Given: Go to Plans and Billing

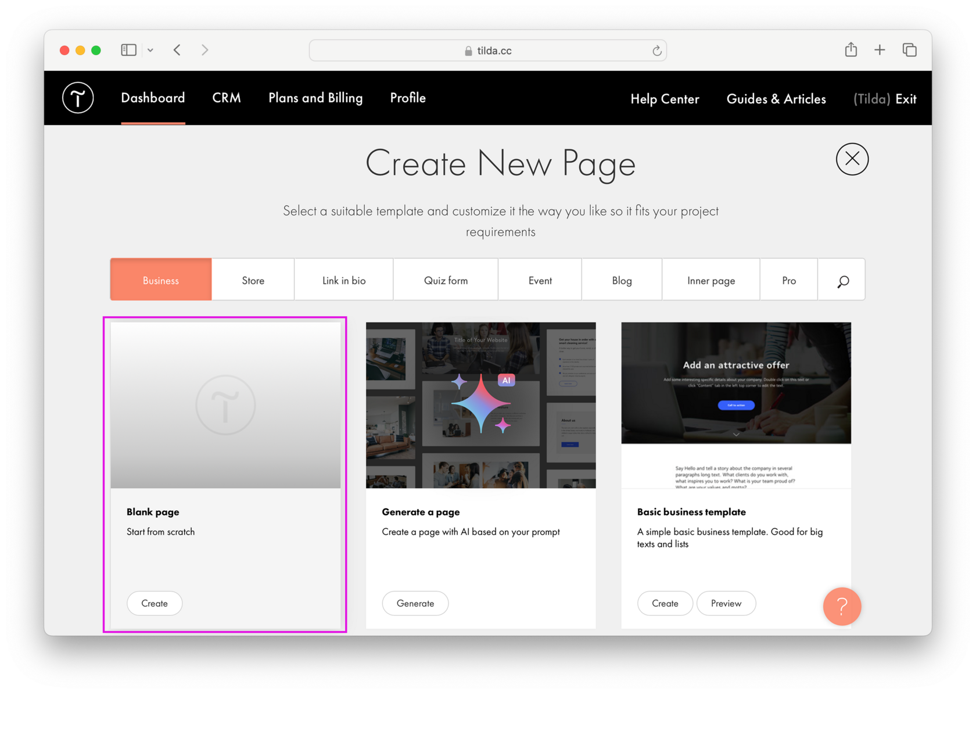Looking at the screenshot, I should tap(315, 98).
